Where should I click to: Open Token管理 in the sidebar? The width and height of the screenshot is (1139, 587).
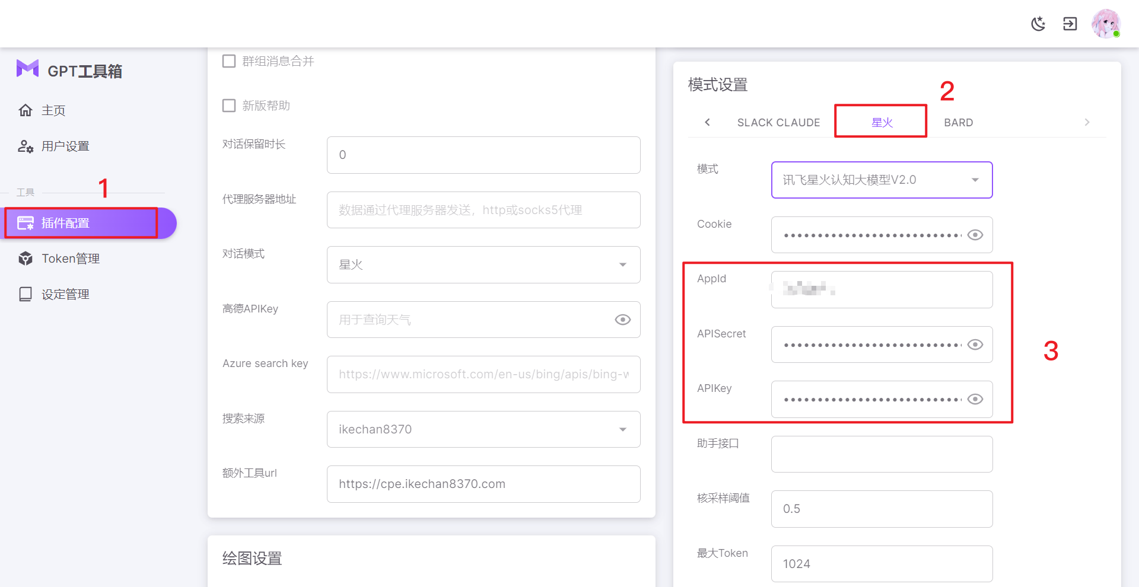[70, 259]
